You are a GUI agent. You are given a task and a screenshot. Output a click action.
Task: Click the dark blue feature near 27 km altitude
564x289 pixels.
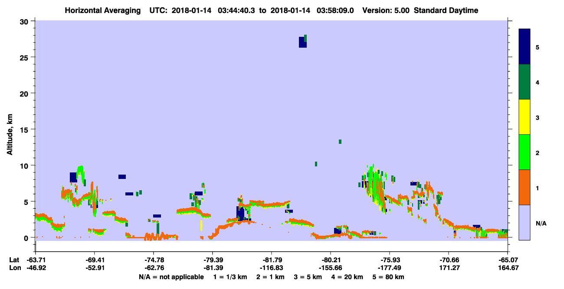click(x=302, y=42)
